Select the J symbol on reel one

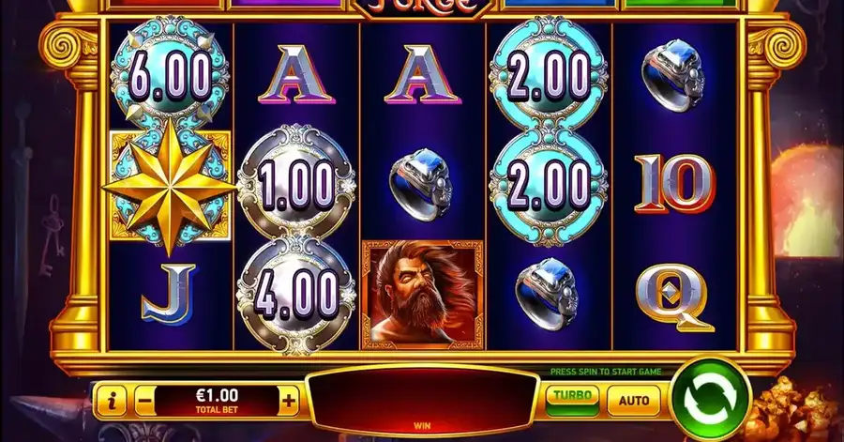click(169, 295)
